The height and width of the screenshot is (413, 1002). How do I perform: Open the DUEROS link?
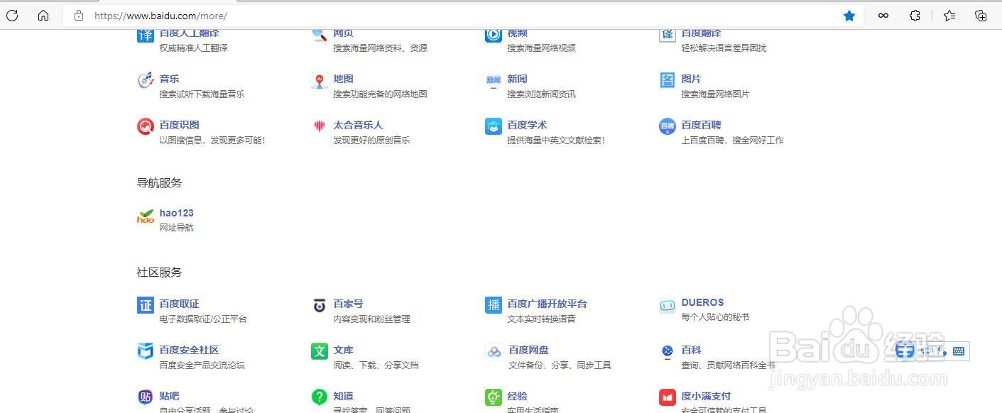pyautogui.click(x=702, y=302)
